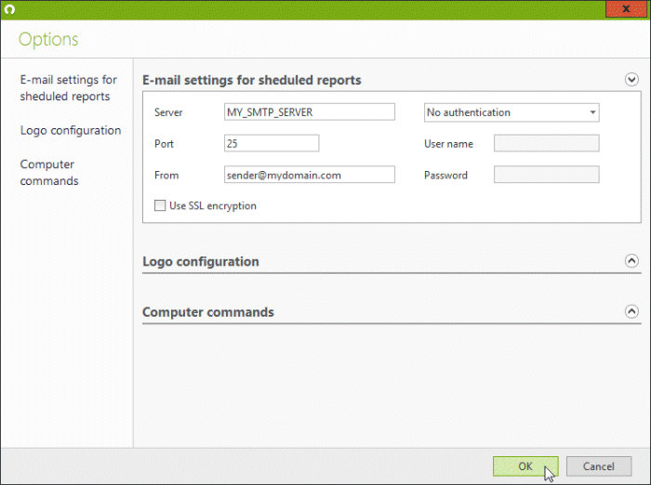Click the Cancel button
This screenshot has height=485, width=651.
point(599,466)
